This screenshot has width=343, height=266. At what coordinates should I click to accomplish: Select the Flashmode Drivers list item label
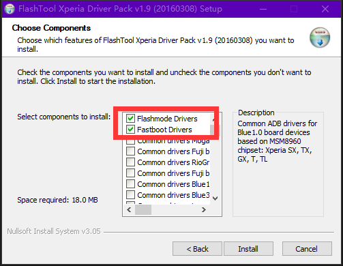167,119
